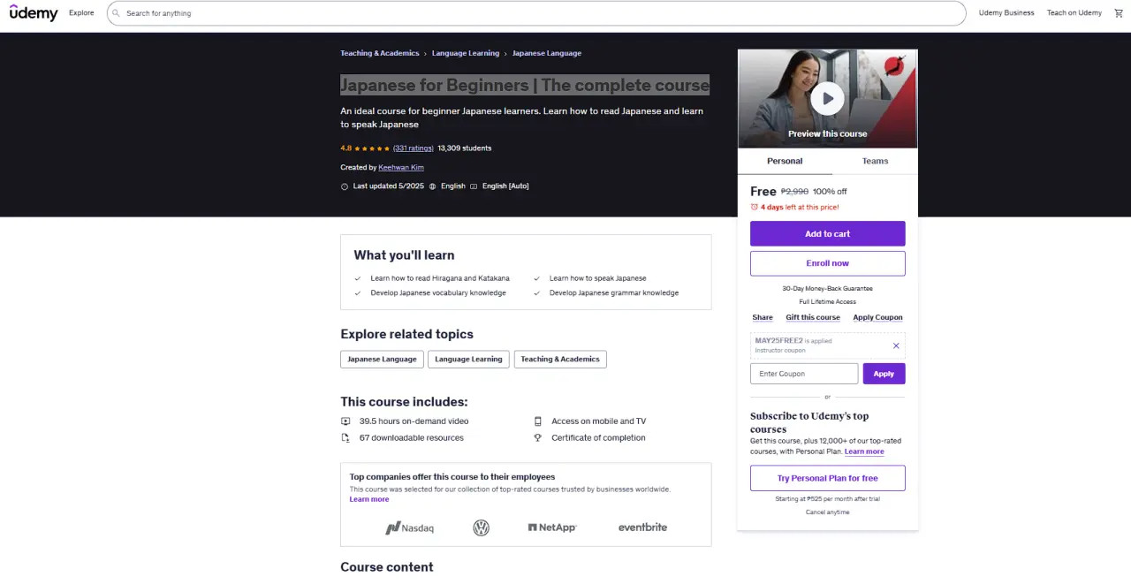
Task: Click the 100% off price text
Action: (x=830, y=192)
